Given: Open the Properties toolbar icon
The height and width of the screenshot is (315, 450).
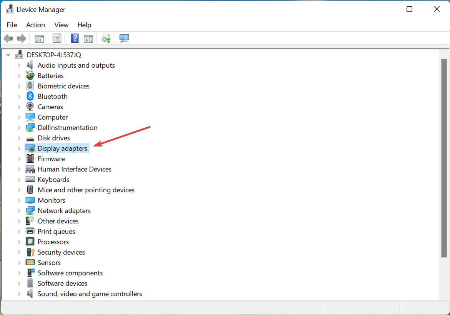Looking at the screenshot, I should (x=57, y=38).
